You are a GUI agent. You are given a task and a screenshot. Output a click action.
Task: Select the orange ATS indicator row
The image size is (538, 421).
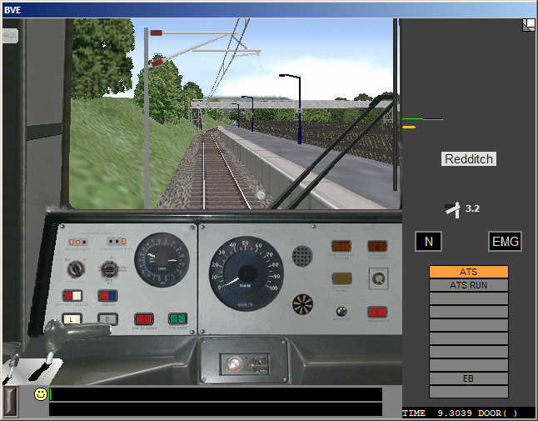468,272
